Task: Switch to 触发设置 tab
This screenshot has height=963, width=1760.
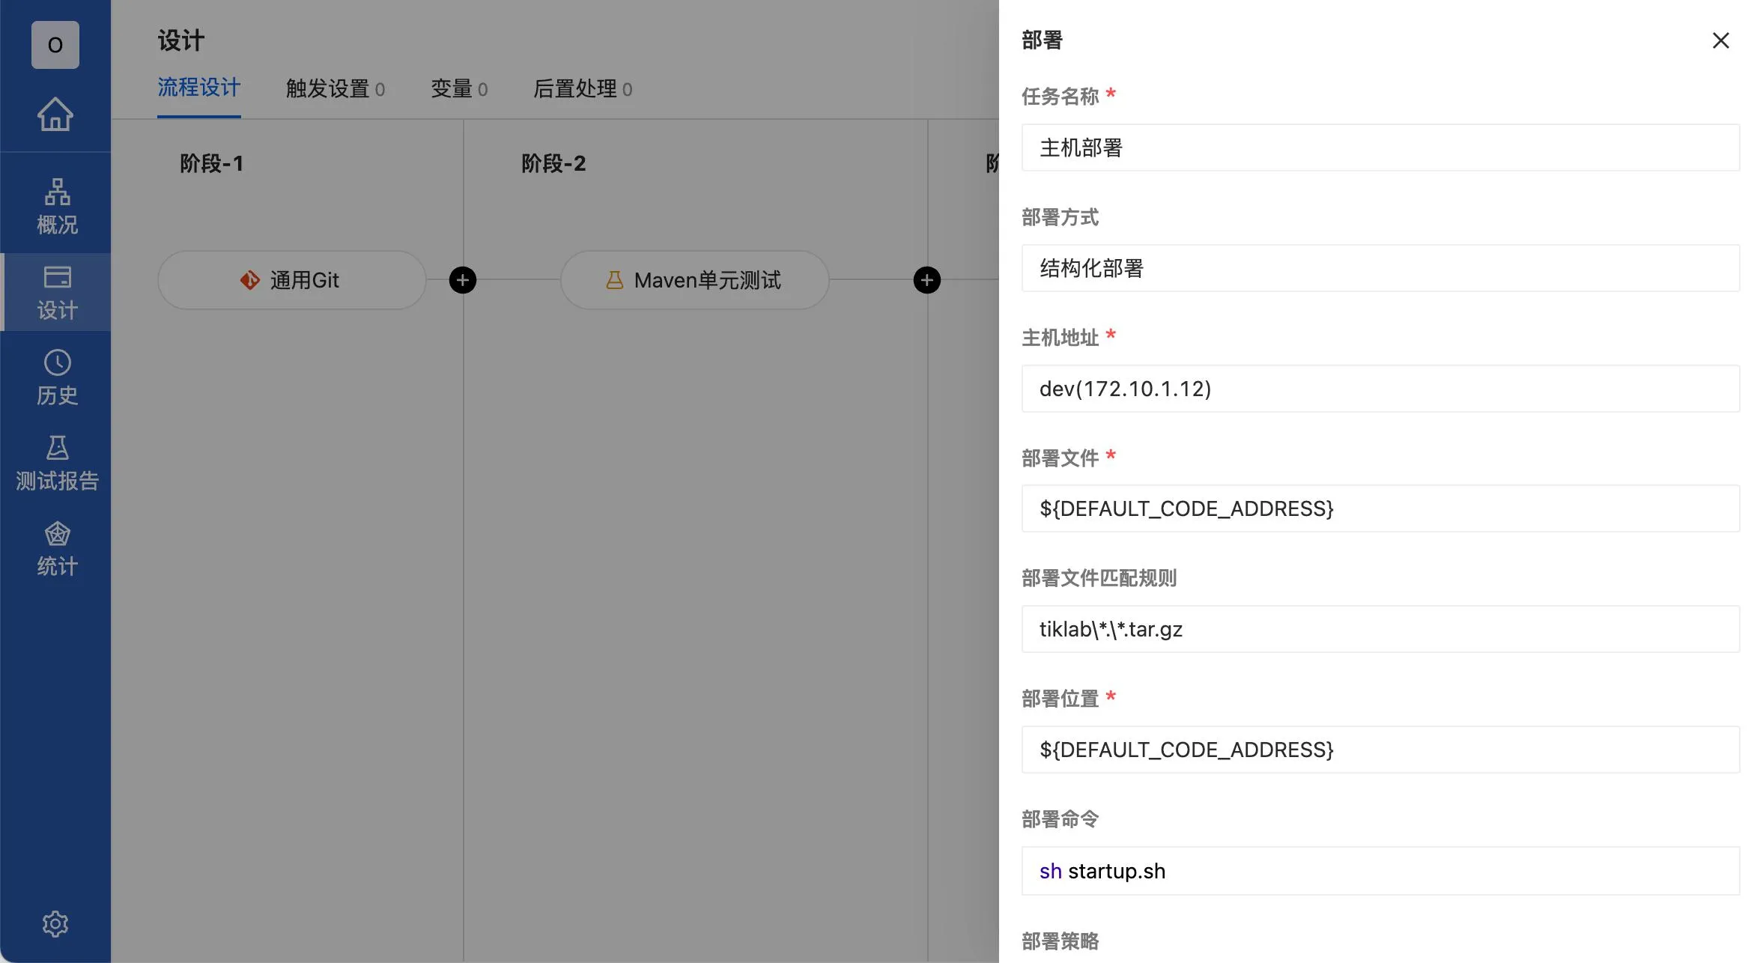Action: click(336, 88)
